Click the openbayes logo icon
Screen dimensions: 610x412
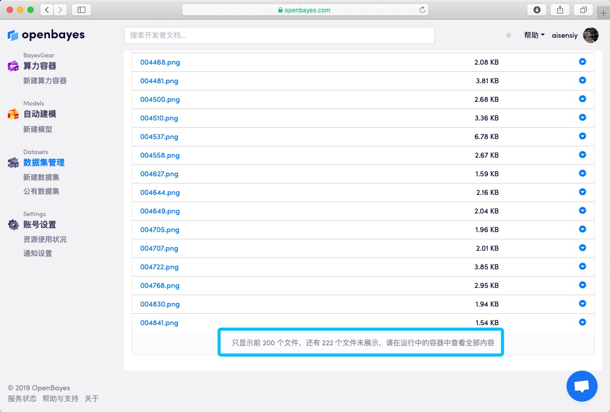click(x=13, y=35)
